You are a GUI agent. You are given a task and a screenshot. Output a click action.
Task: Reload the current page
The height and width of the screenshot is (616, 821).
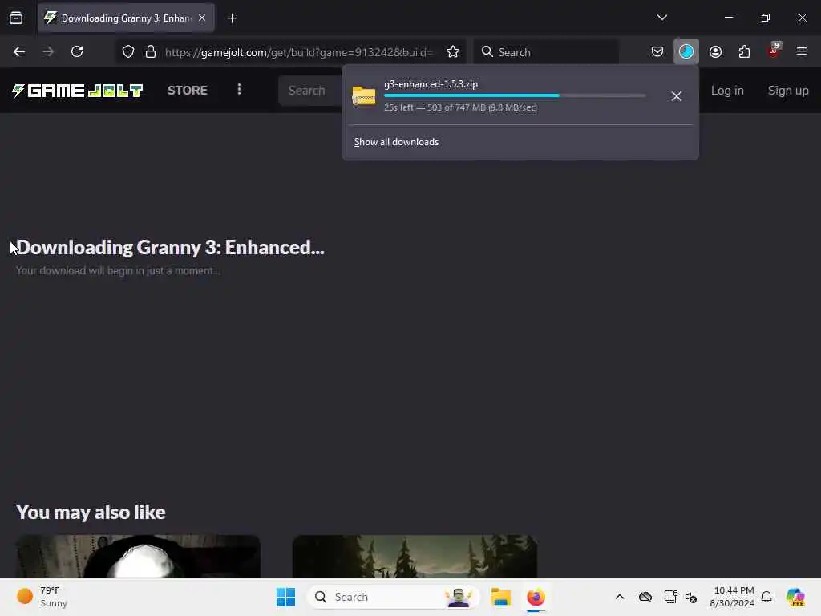(x=77, y=51)
